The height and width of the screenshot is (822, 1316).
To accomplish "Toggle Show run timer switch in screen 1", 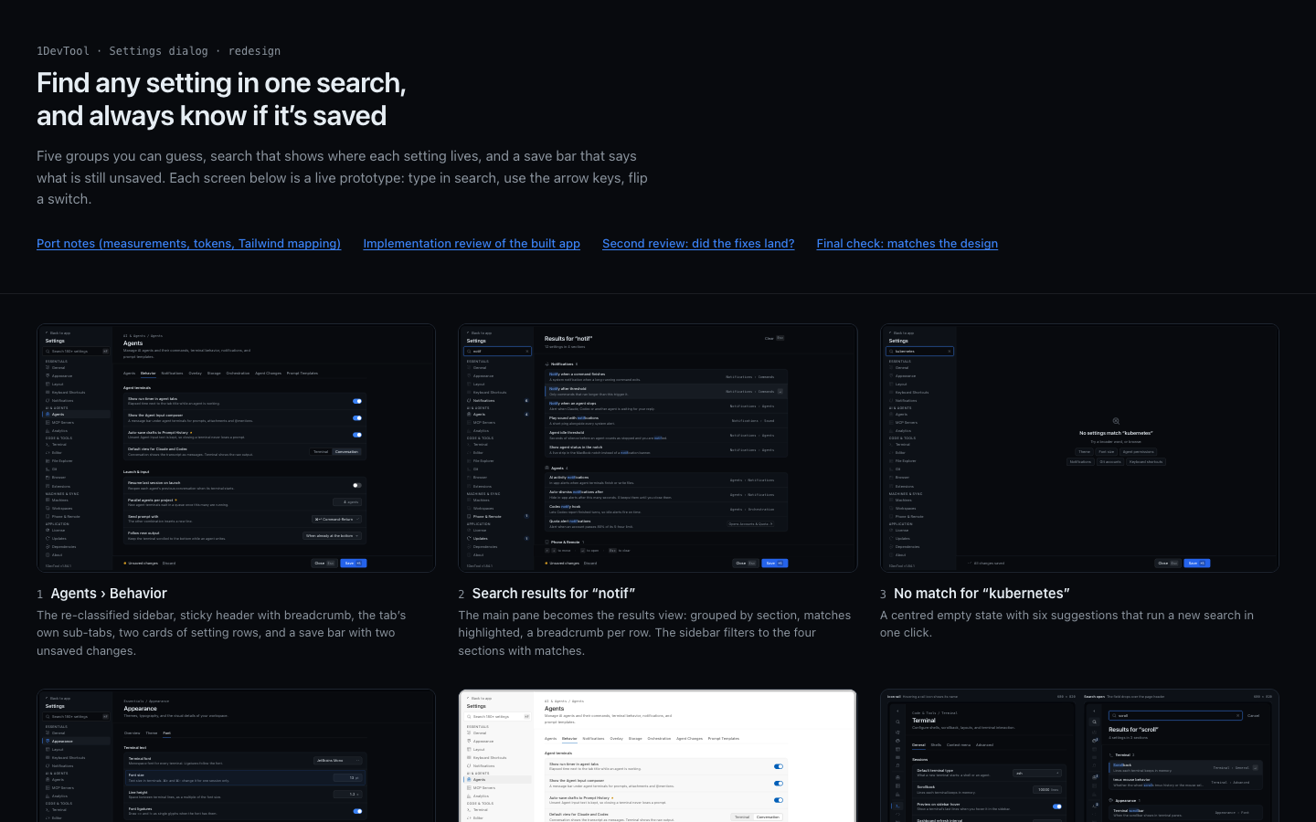I will 357,401.
